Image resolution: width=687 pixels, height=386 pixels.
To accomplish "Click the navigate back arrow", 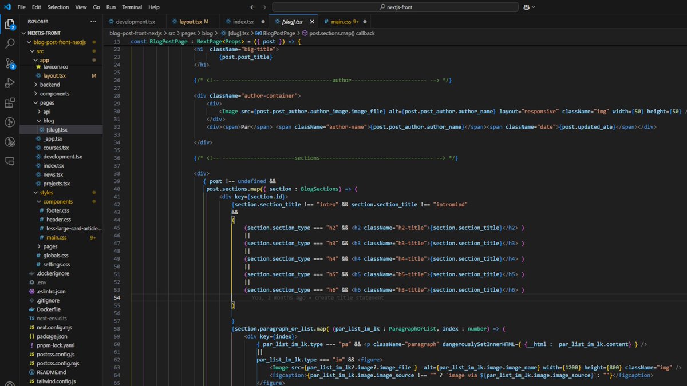I will (252, 7).
